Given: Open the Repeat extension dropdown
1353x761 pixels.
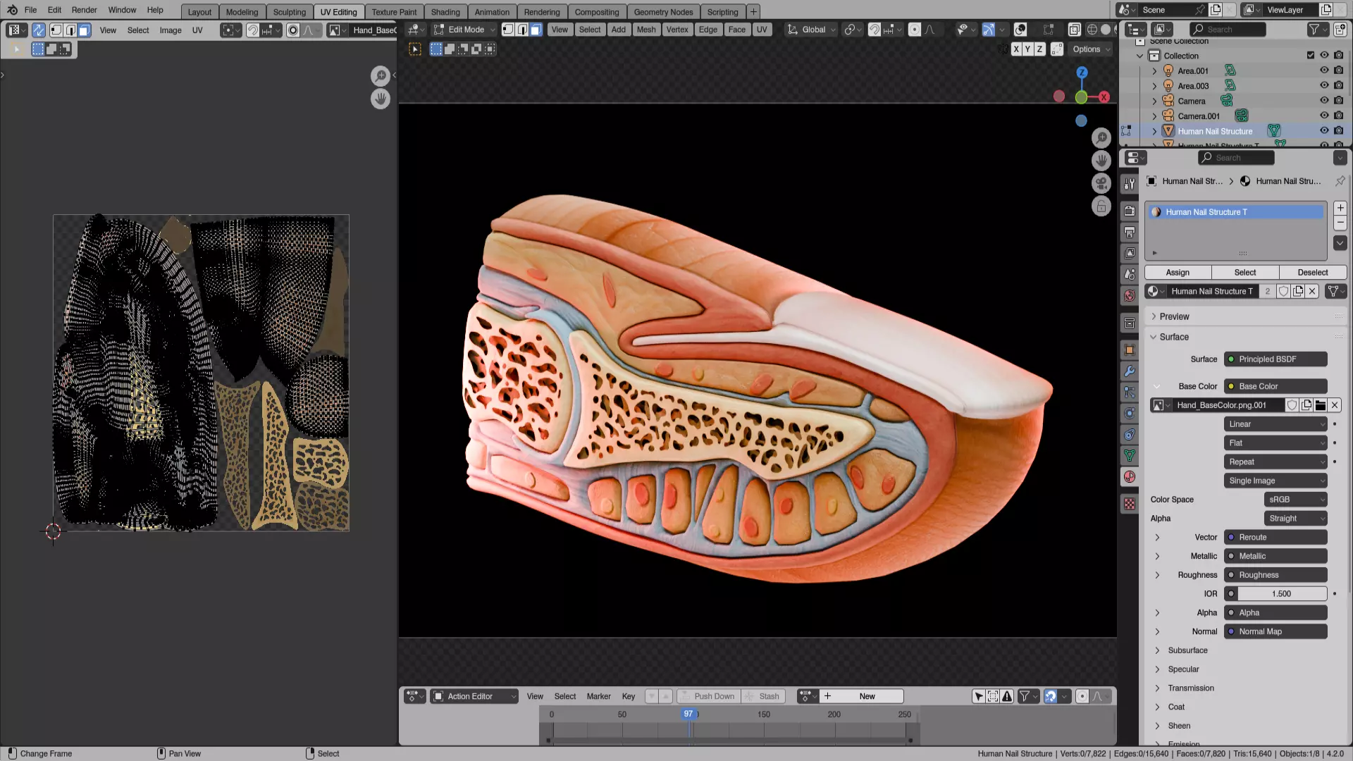Looking at the screenshot, I should click(1275, 462).
